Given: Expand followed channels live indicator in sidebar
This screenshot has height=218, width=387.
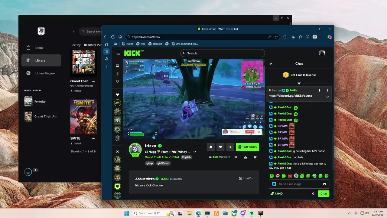Looking at the screenshot, I should tap(118, 151).
